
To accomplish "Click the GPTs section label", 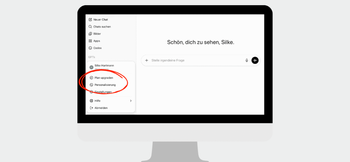I will tap(92, 57).
